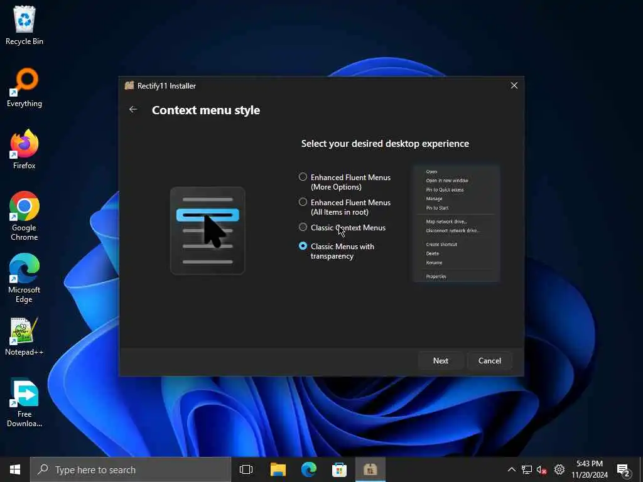
Task: Click the context menu preview thumbnail
Action: point(457,224)
